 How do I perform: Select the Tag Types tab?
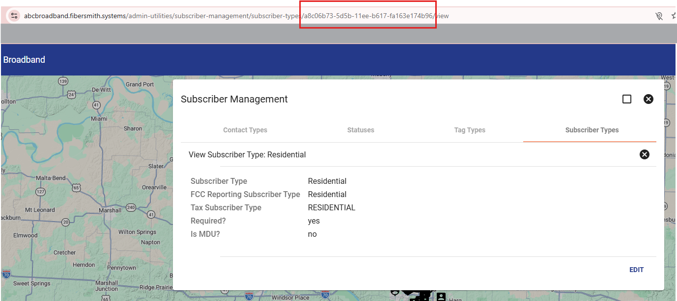tap(470, 130)
